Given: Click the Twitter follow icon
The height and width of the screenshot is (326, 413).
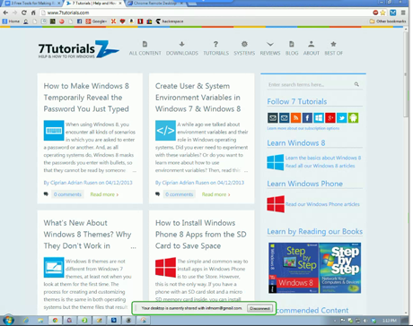Looking at the screenshot, I should [341, 118].
